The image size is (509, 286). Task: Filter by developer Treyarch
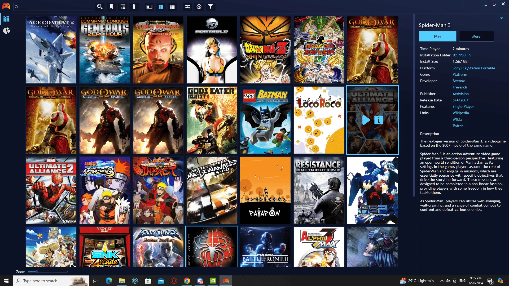coord(460,87)
